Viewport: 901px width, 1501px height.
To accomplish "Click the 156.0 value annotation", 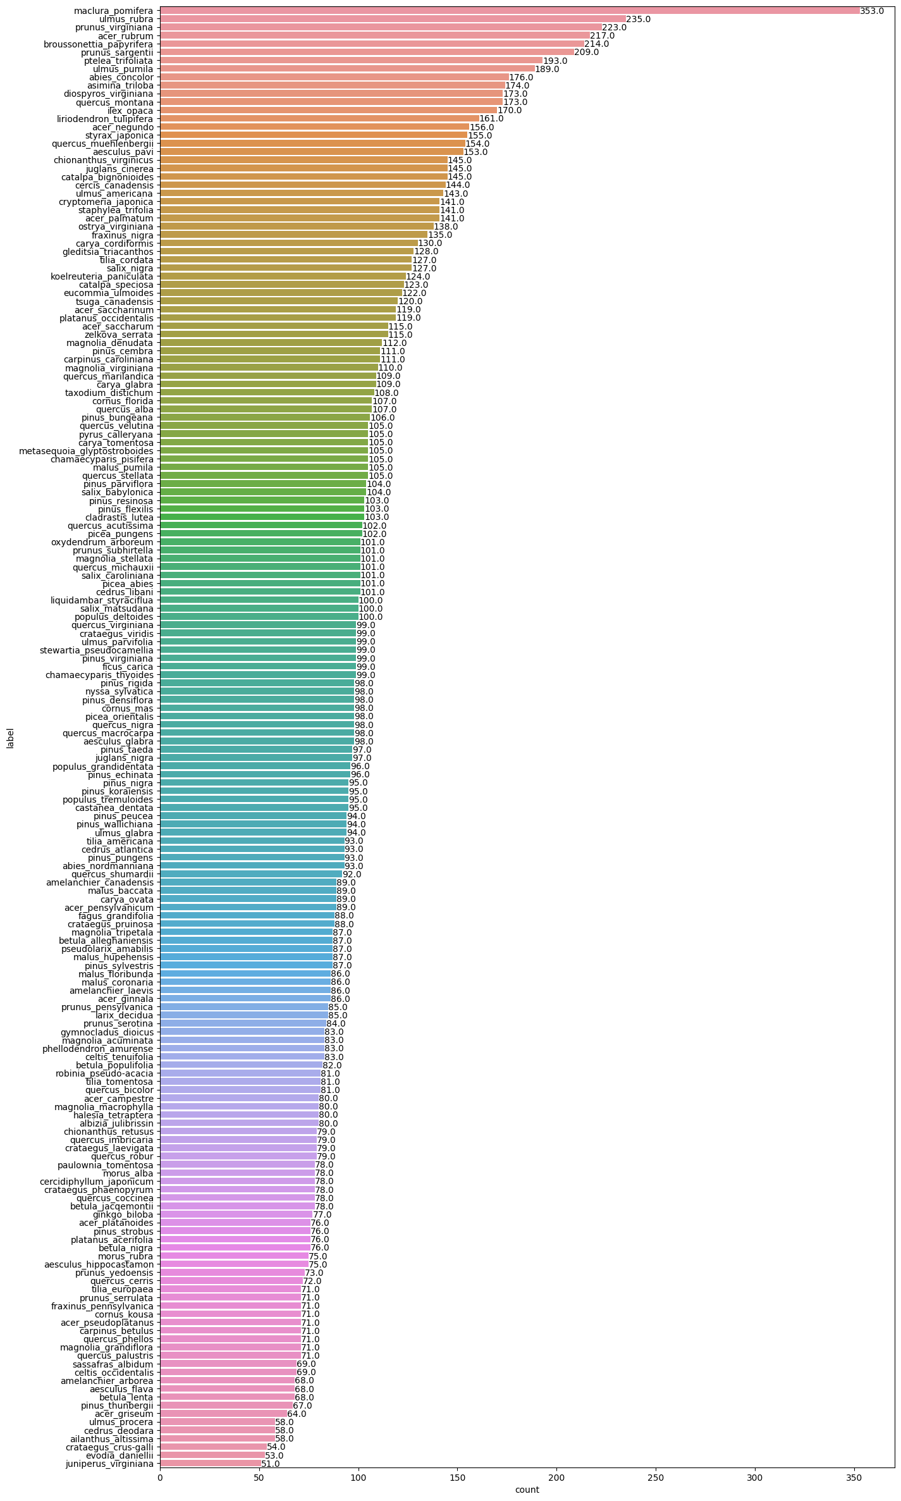I will (x=482, y=127).
